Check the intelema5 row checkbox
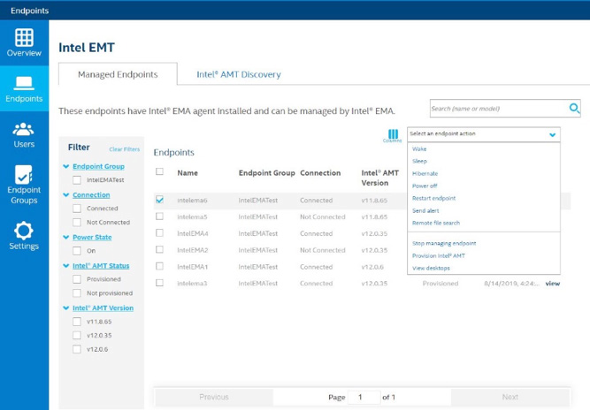 click(159, 216)
